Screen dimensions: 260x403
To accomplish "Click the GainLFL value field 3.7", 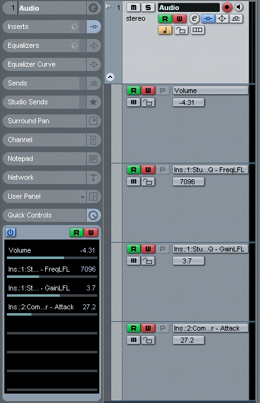I will (188, 261).
